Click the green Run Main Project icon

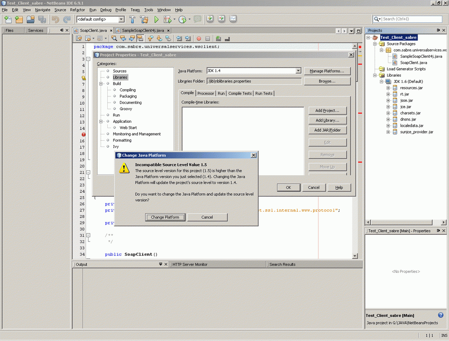pos(156,19)
